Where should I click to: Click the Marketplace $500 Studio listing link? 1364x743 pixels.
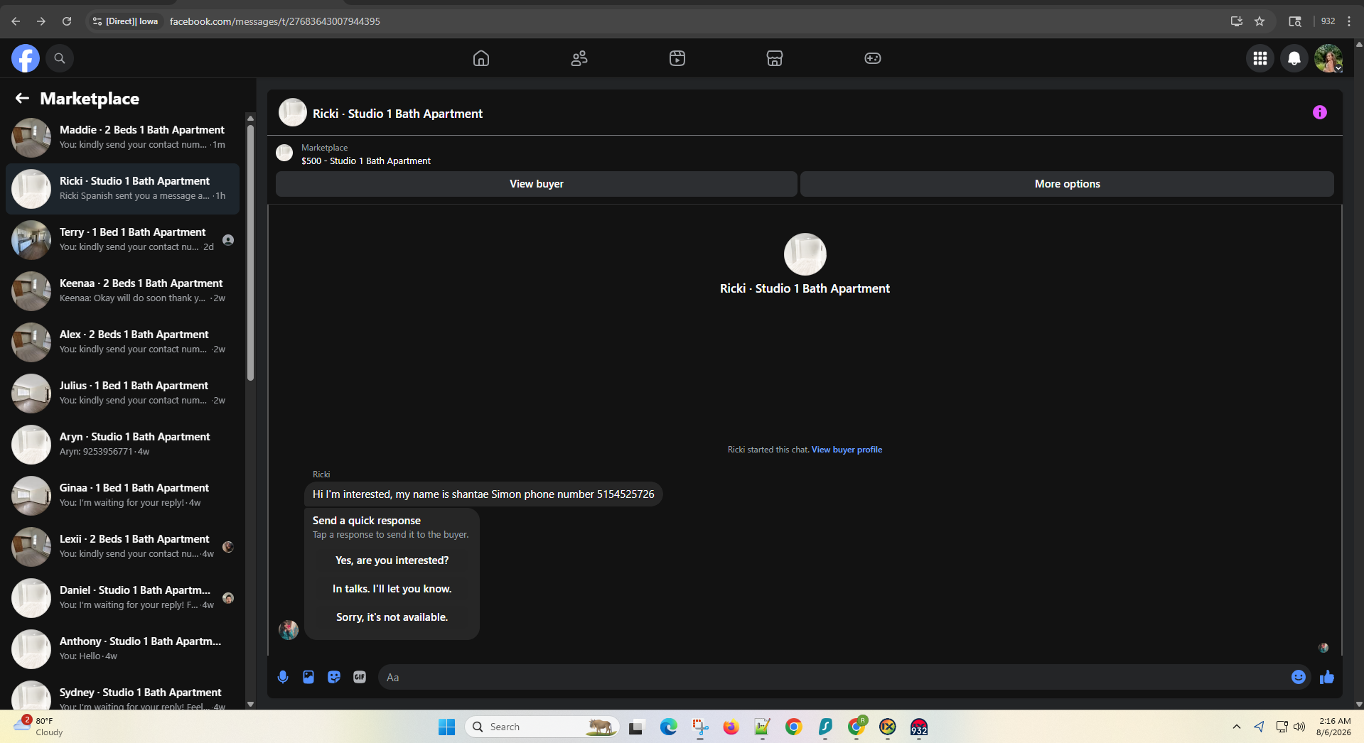pyautogui.click(x=366, y=161)
